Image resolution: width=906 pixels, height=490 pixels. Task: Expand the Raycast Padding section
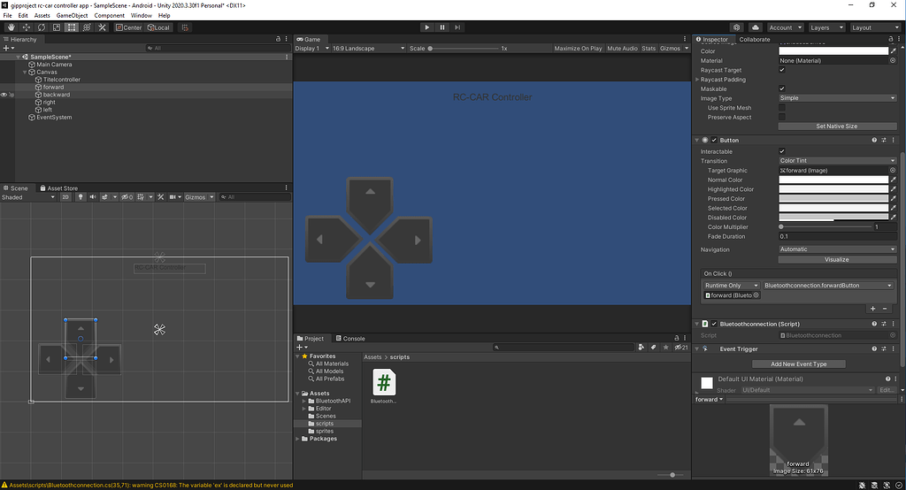[697, 80]
